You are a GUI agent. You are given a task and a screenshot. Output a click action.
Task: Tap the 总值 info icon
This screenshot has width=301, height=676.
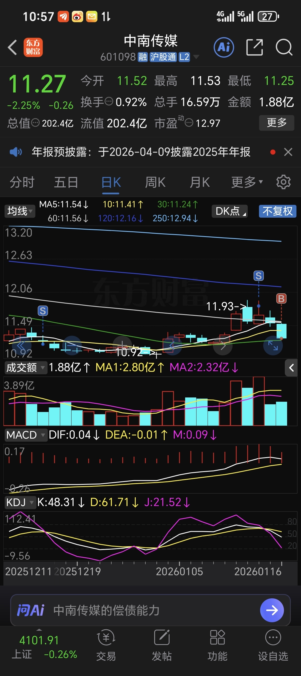[35, 123]
